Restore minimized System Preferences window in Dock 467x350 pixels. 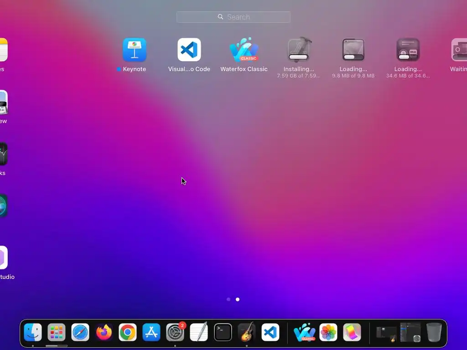(x=410, y=332)
